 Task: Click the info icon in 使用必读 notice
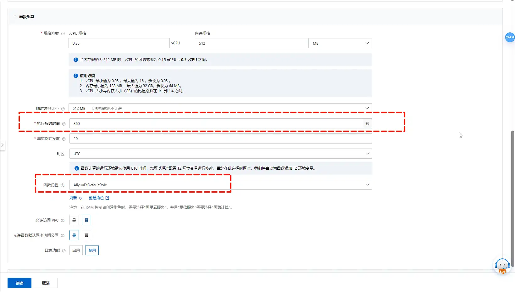click(76, 76)
